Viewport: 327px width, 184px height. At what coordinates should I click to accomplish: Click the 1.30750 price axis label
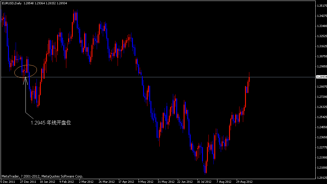[x=322, y=56]
